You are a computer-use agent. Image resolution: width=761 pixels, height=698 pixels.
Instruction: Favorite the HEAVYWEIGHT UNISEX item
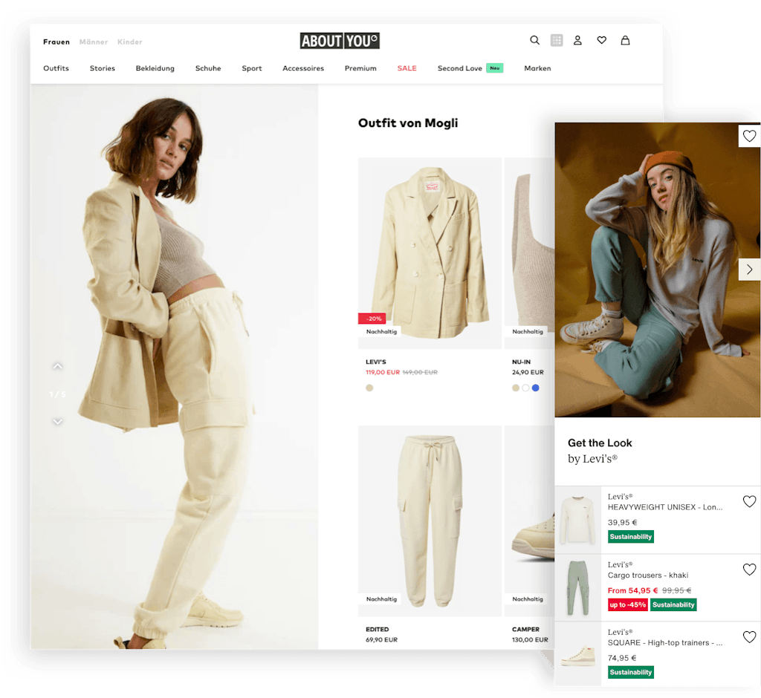(x=749, y=501)
